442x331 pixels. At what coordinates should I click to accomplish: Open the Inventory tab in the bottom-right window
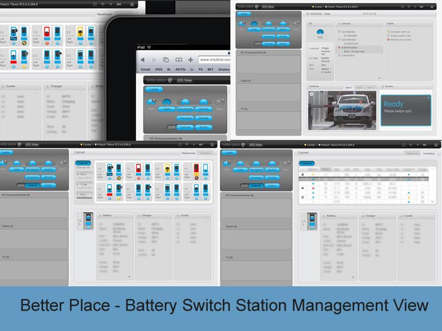[x=429, y=153]
